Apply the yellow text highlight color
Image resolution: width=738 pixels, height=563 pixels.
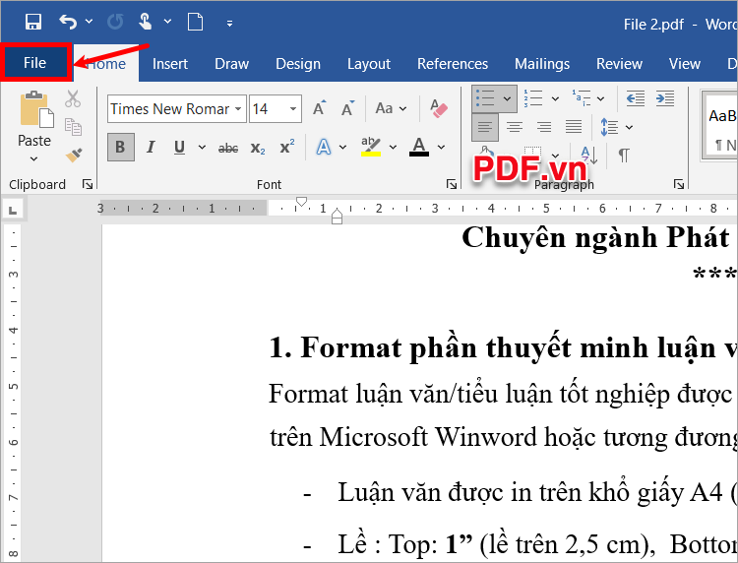click(x=370, y=148)
